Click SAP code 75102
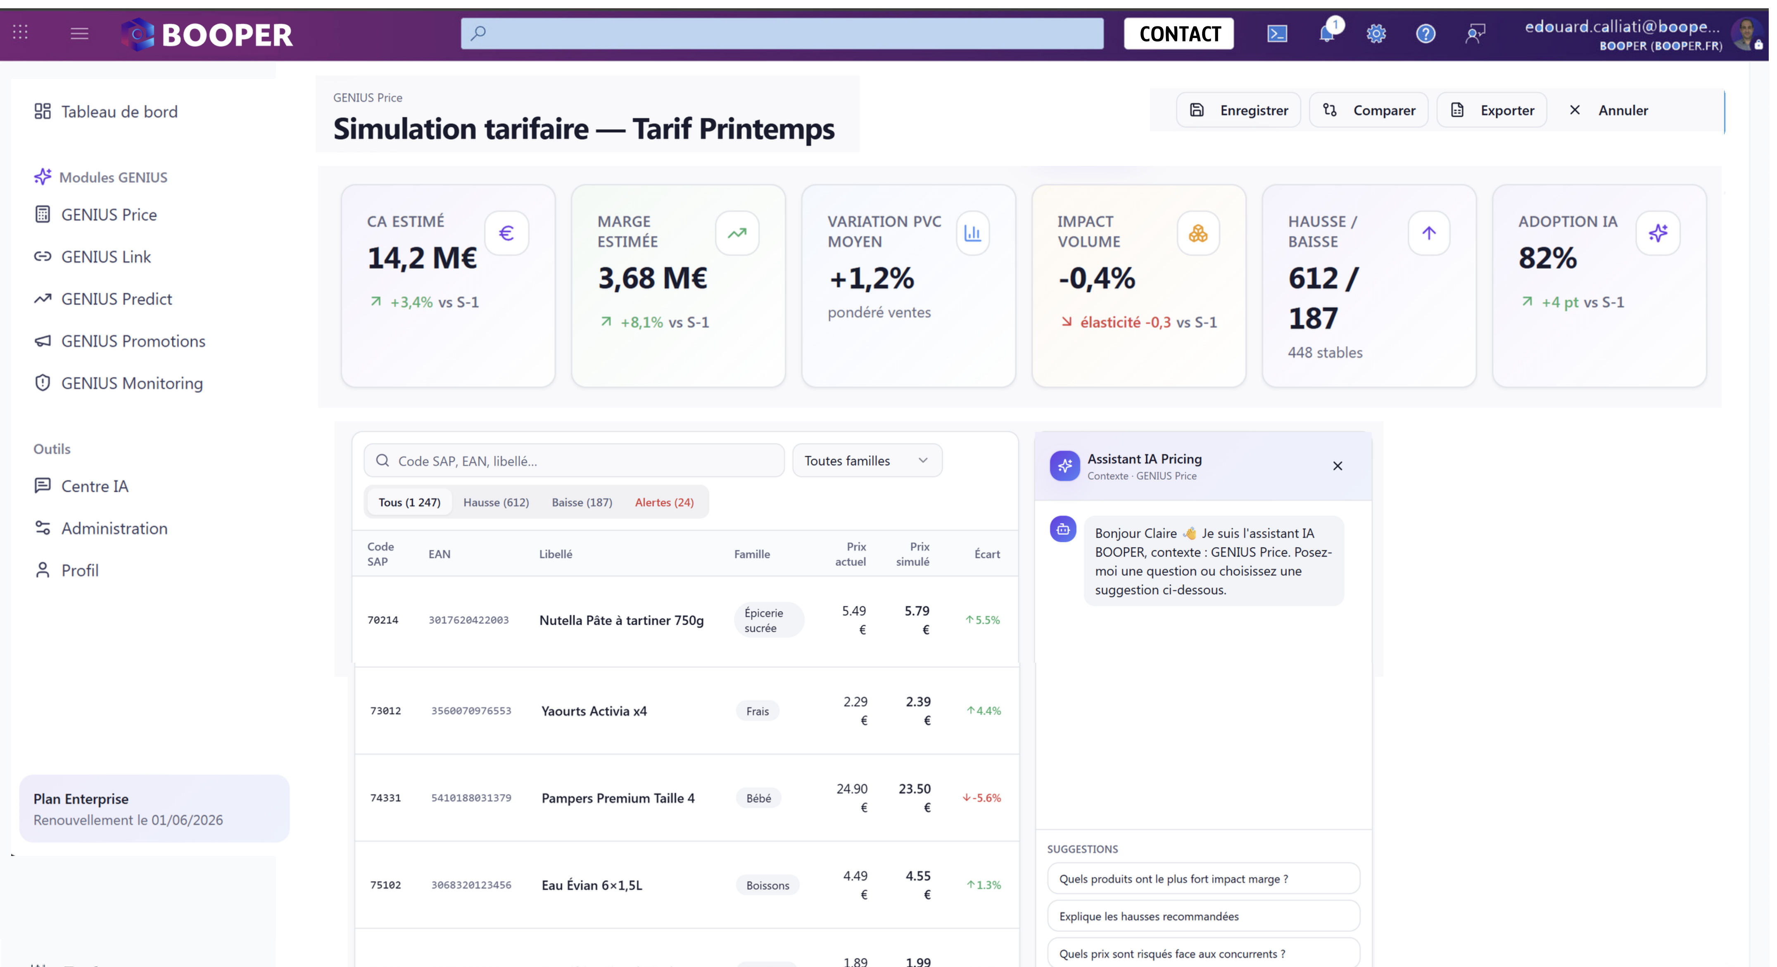Screen dimensions: 1777x967 386,885
